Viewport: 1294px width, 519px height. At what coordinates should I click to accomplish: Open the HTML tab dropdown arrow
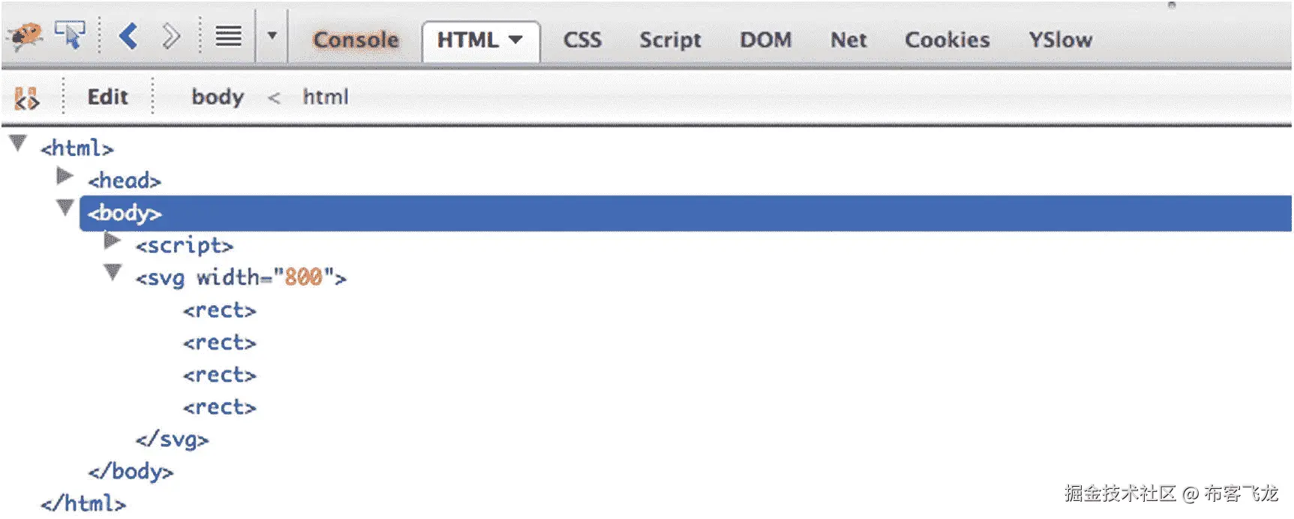coord(516,40)
